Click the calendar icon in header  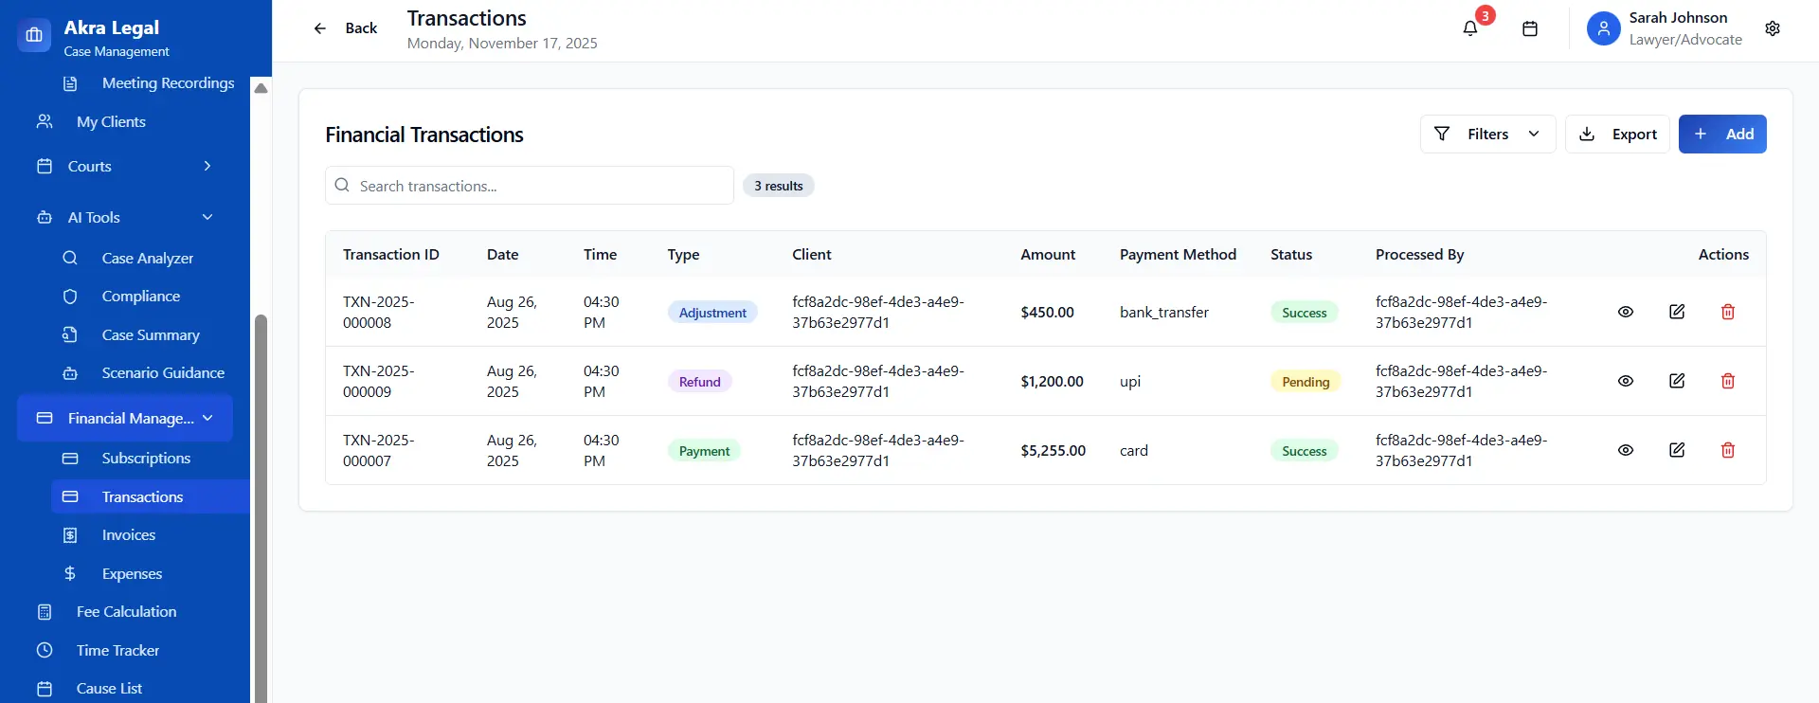tap(1529, 28)
